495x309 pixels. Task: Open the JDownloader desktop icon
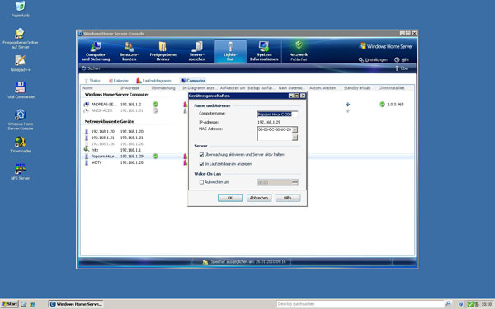point(20,144)
